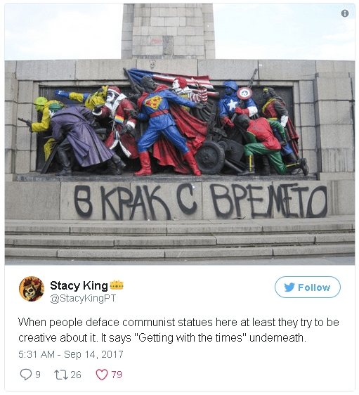
Task: Open the 5:31 AM - Sep 14, 2017 timestamp
Action: [71, 354]
